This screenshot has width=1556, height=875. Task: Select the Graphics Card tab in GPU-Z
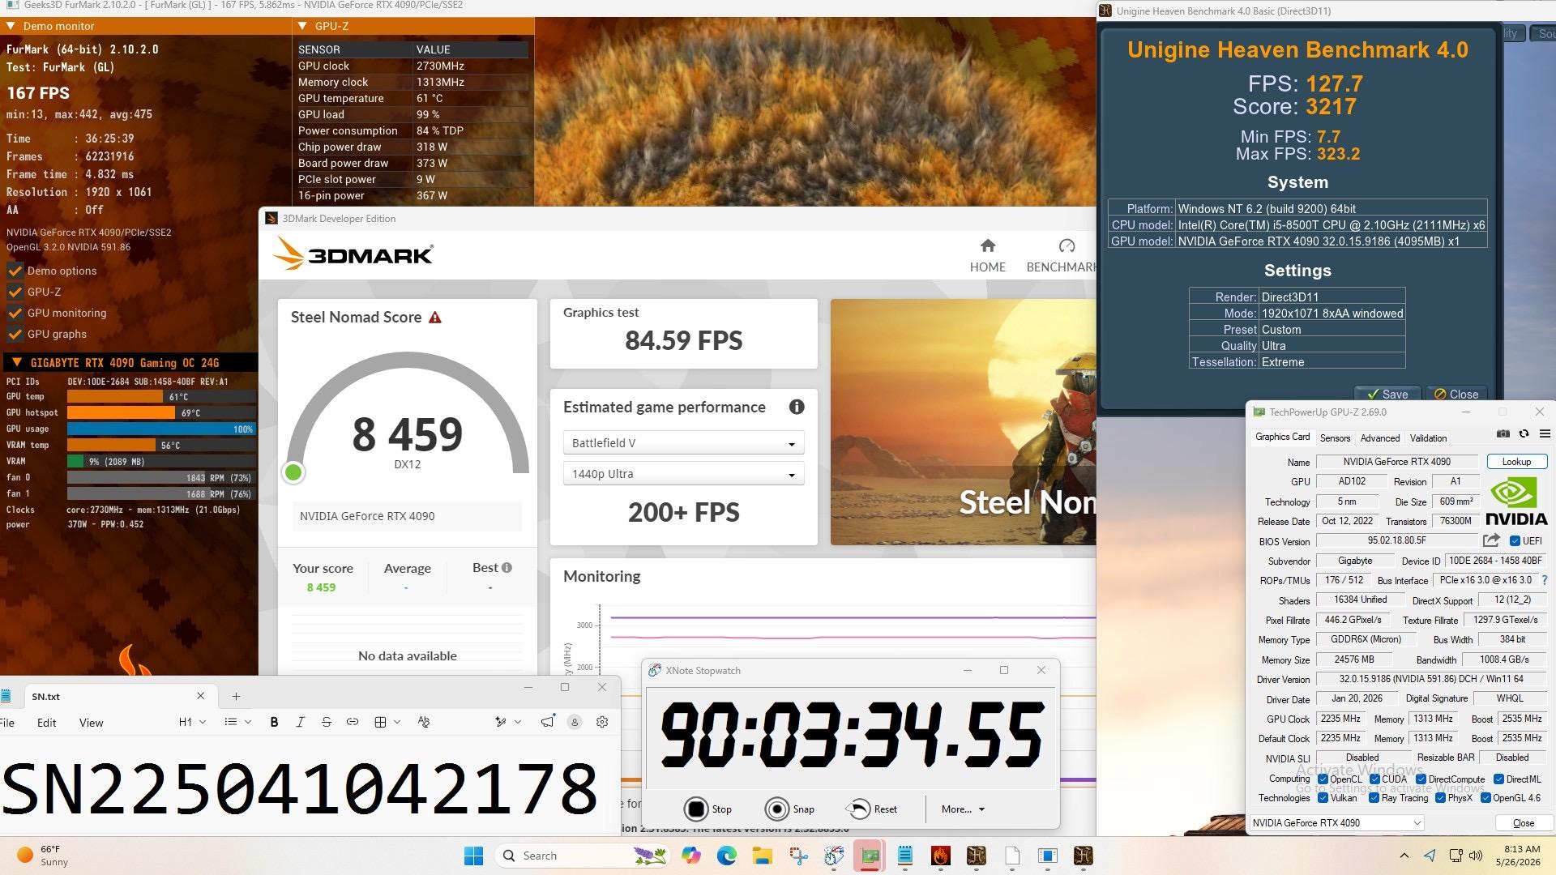pyautogui.click(x=1282, y=437)
